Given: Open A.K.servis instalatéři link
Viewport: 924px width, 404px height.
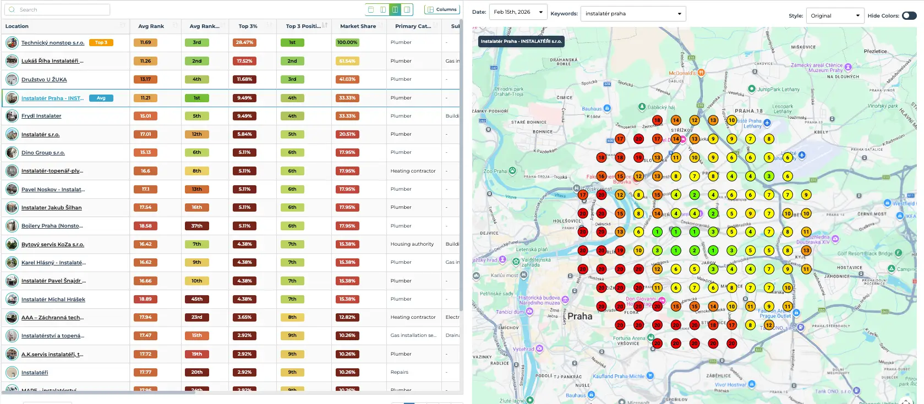Looking at the screenshot, I should tap(52, 355).
